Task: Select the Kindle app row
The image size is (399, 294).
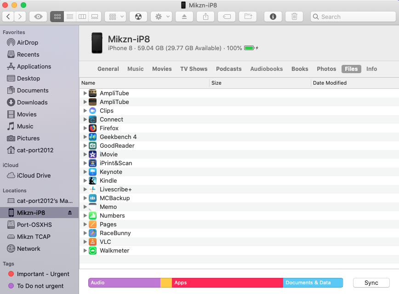Action: [239, 181]
